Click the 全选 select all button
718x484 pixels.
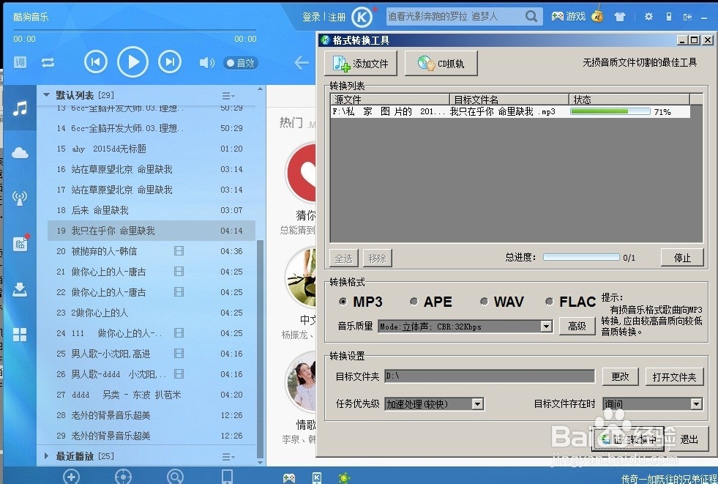pos(343,258)
